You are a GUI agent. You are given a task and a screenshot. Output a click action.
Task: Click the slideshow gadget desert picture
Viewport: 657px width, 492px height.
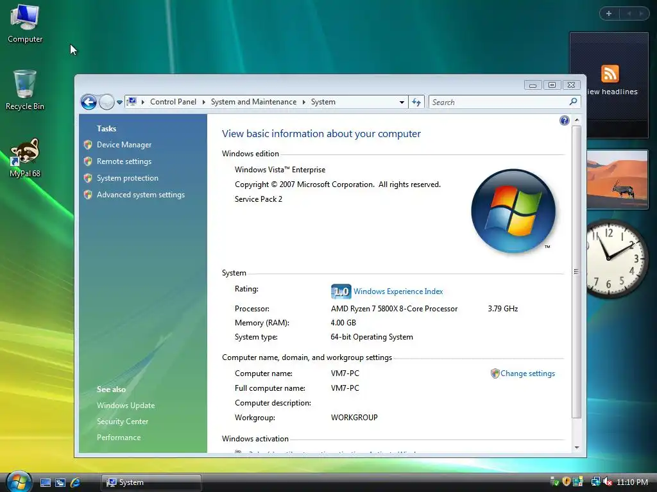(x=617, y=179)
